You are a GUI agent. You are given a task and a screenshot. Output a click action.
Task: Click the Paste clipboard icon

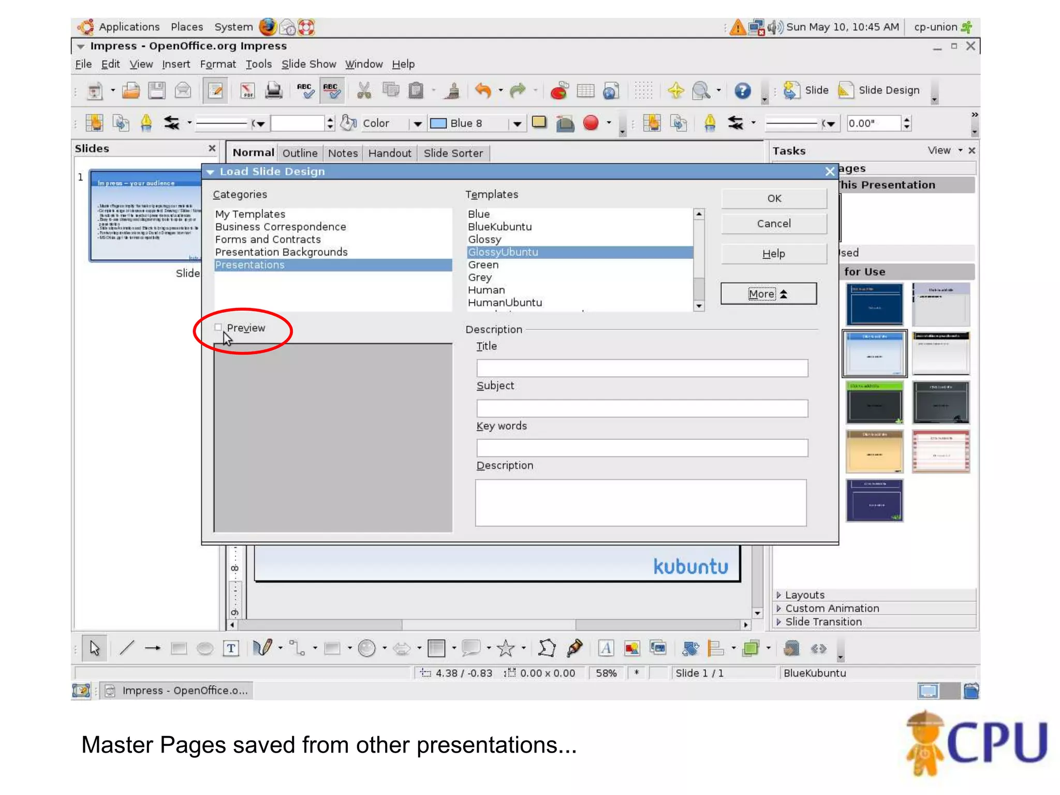tap(416, 91)
